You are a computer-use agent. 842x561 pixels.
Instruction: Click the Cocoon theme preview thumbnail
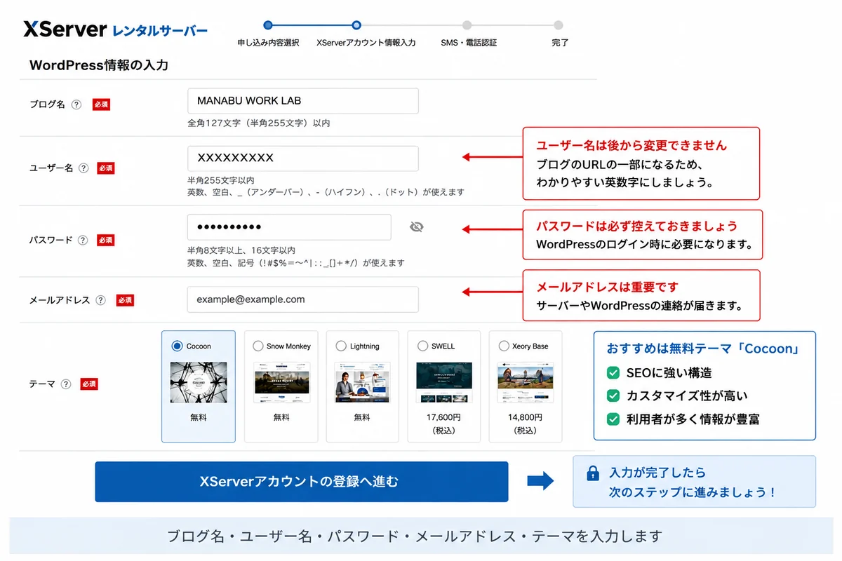point(199,382)
